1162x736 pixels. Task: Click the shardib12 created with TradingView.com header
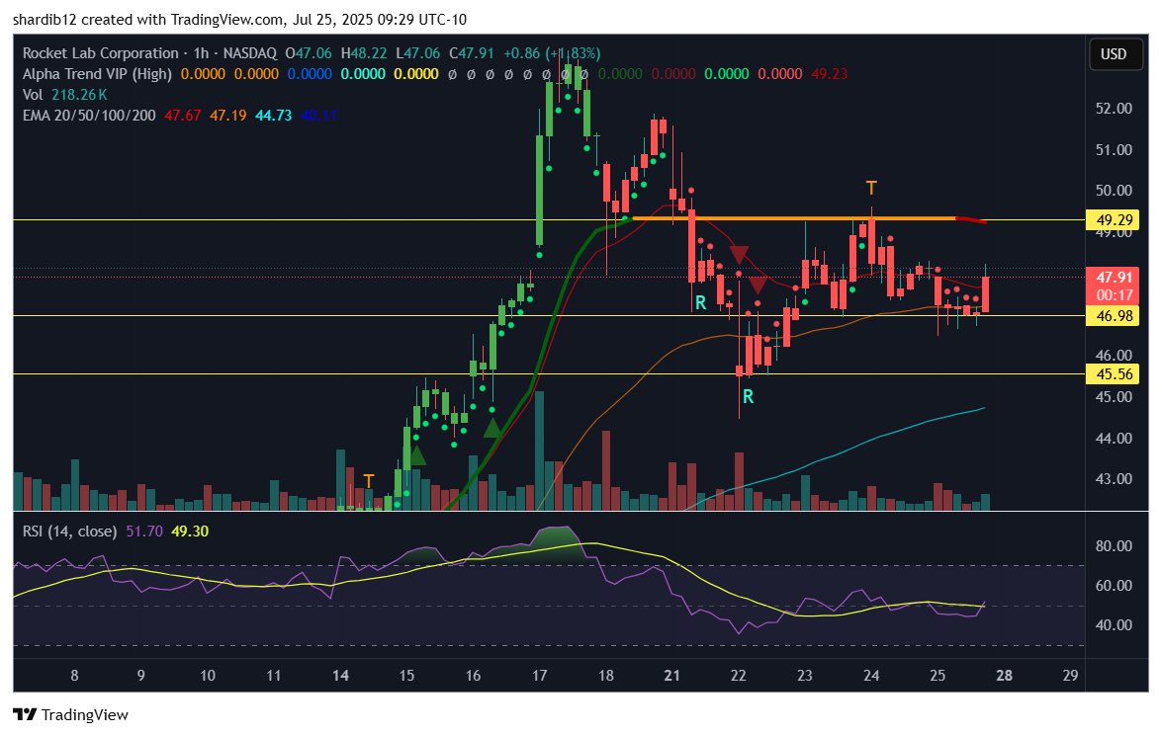239,19
